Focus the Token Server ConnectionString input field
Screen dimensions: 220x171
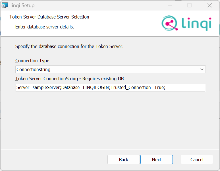[110, 88]
